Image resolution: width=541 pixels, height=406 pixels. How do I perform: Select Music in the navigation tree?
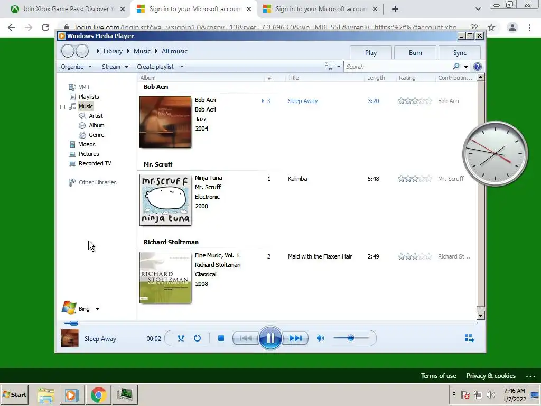pyautogui.click(x=86, y=106)
